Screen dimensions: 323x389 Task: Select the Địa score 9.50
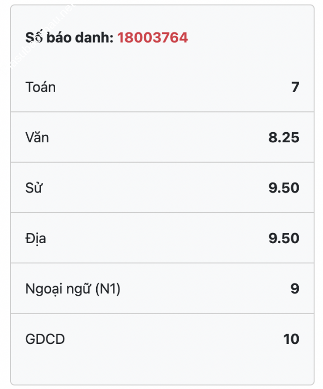pos(284,238)
